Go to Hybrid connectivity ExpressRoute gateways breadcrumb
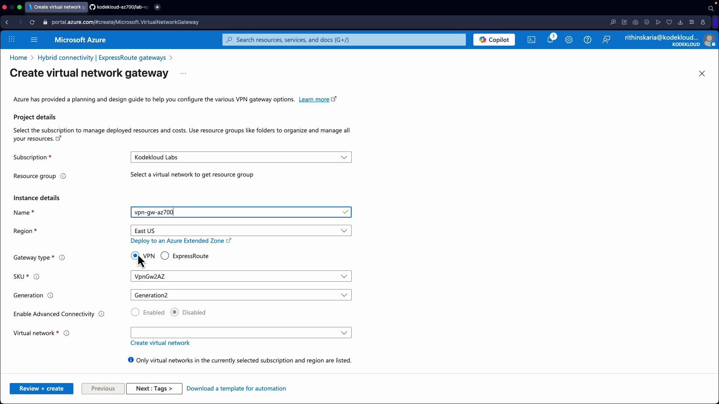The height and width of the screenshot is (404, 719). coord(101,58)
